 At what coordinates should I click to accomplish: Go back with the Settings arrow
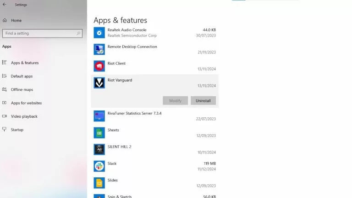5,5
